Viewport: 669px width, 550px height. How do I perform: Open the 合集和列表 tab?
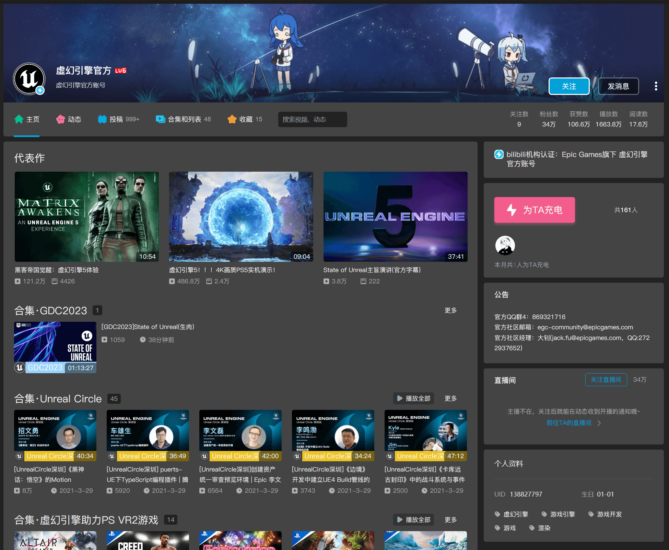184,119
